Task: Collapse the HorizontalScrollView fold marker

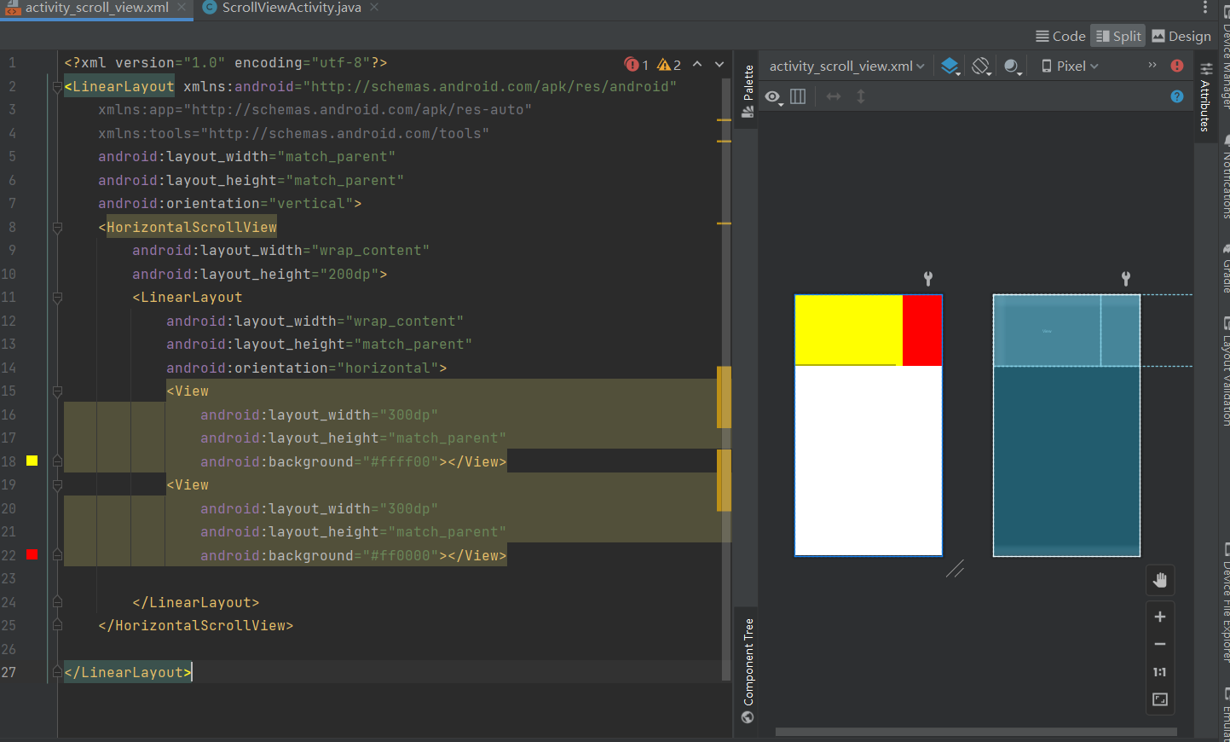Action: [x=57, y=227]
